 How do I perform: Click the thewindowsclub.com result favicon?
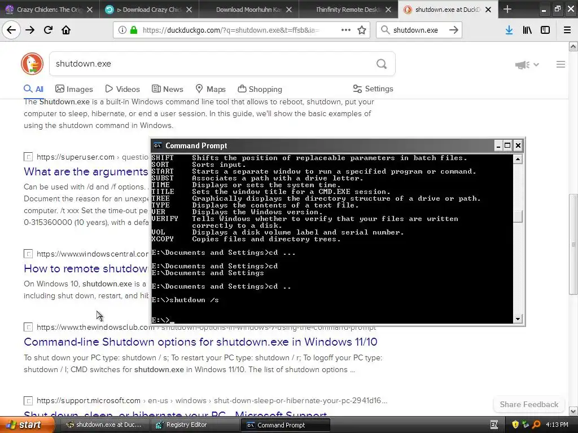coord(28,327)
